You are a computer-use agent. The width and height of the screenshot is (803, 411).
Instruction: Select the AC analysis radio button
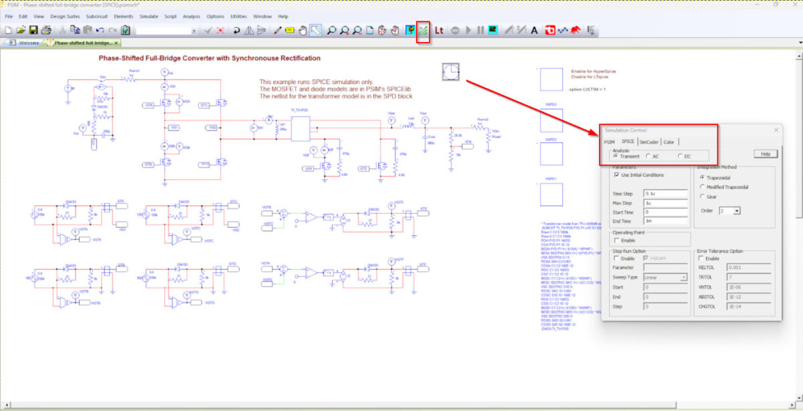pos(648,156)
